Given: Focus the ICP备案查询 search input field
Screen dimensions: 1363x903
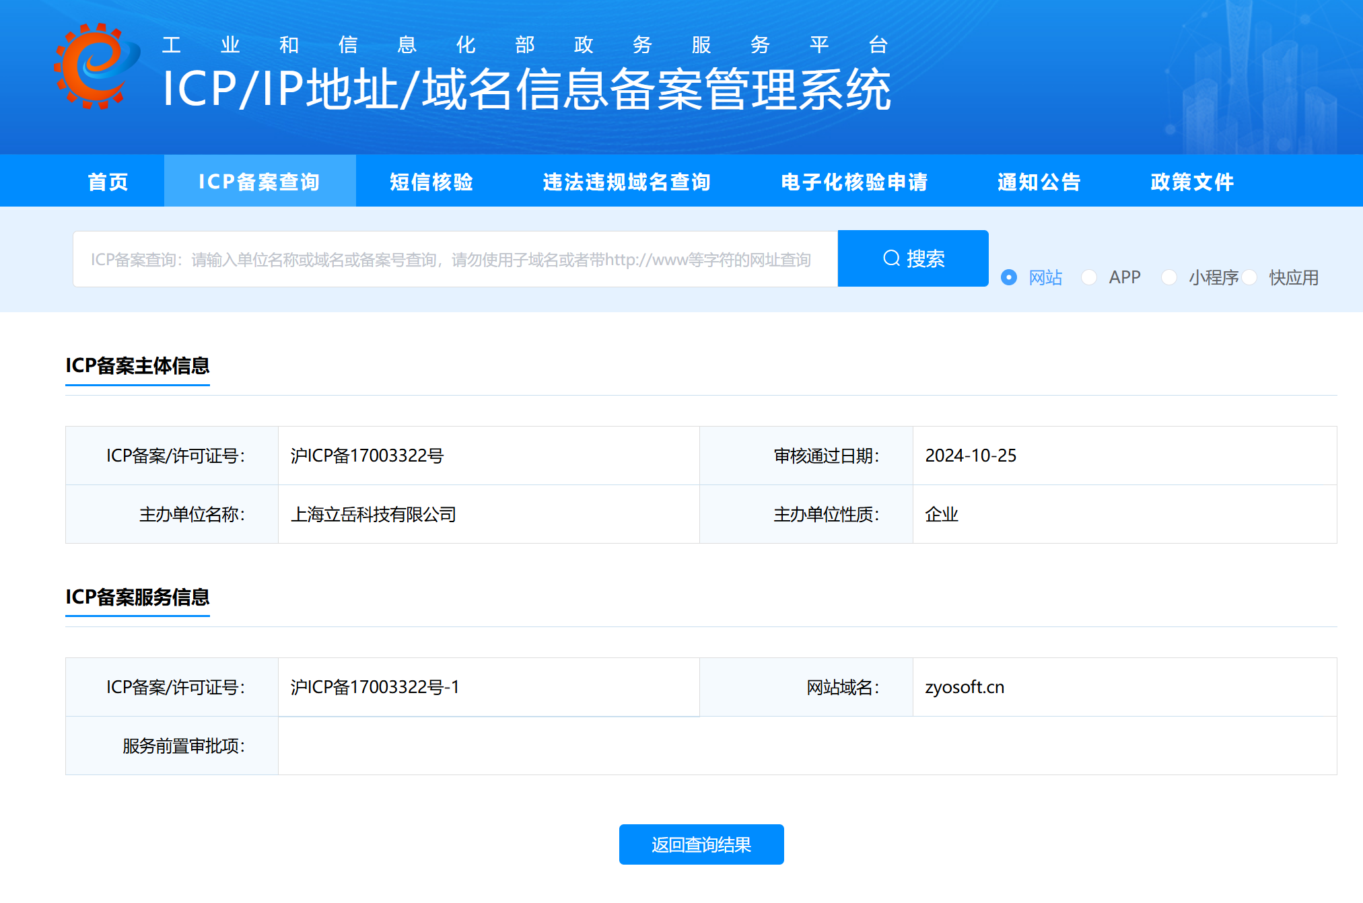Looking at the screenshot, I should (x=454, y=259).
